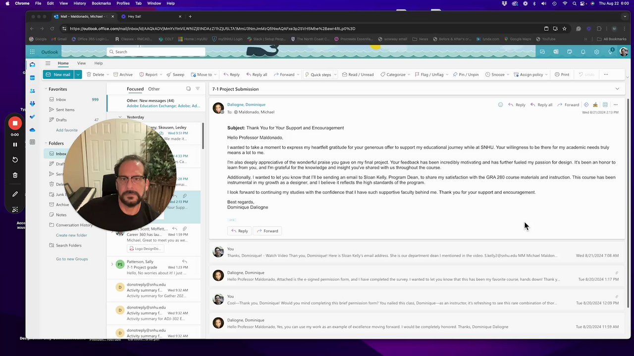Open the Outlook app launcher grid
This screenshot has width=634, height=356.
click(x=32, y=52)
